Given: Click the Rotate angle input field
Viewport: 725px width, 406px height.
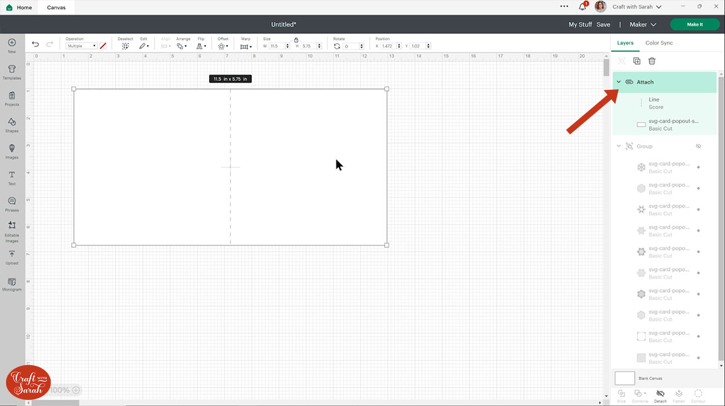Looking at the screenshot, I should point(352,46).
